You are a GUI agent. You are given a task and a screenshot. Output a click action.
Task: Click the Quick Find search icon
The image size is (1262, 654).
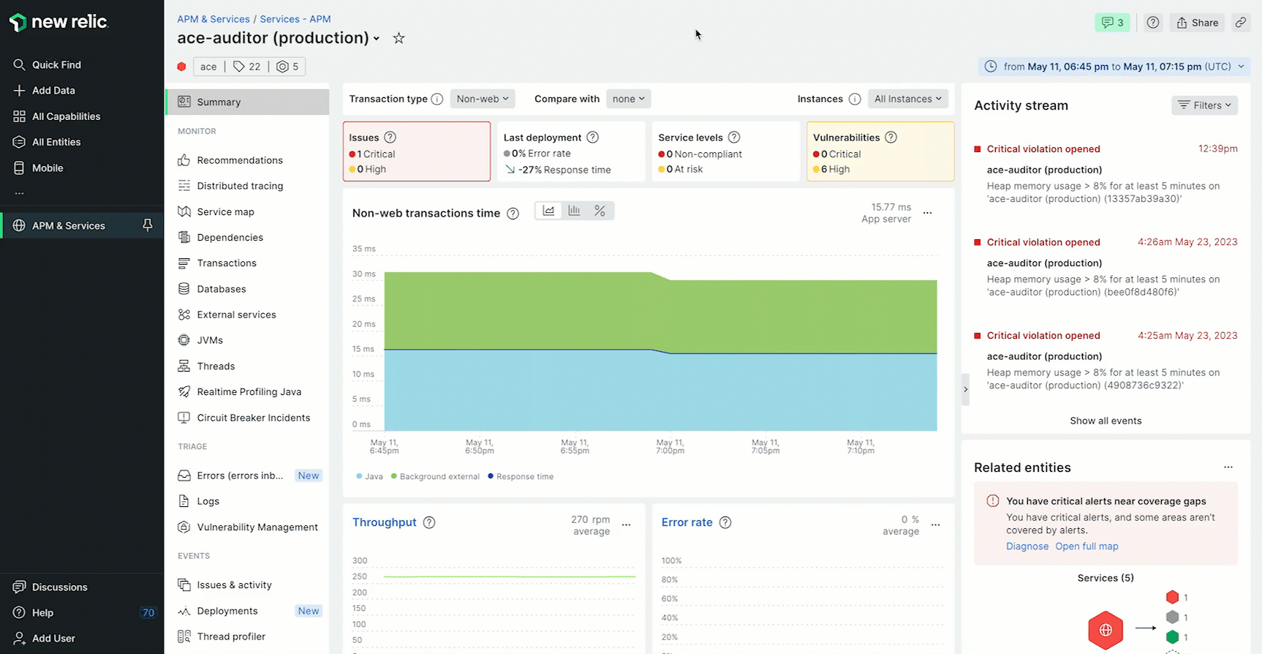[x=20, y=65]
